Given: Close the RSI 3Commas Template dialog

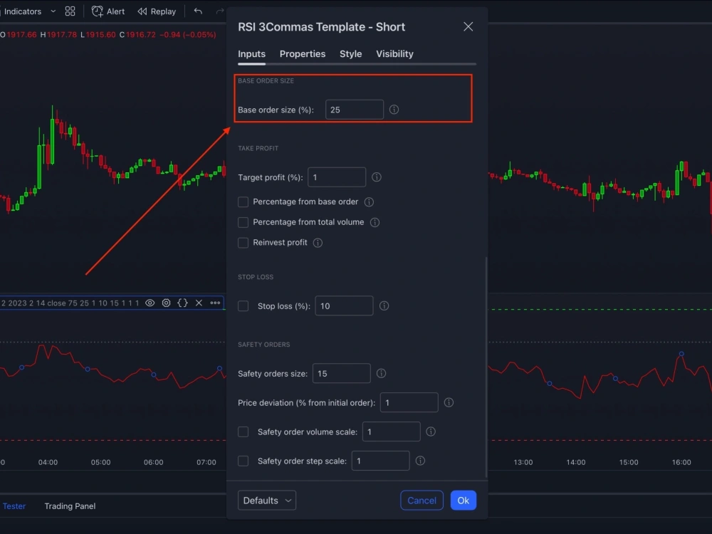Looking at the screenshot, I should (x=468, y=27).
